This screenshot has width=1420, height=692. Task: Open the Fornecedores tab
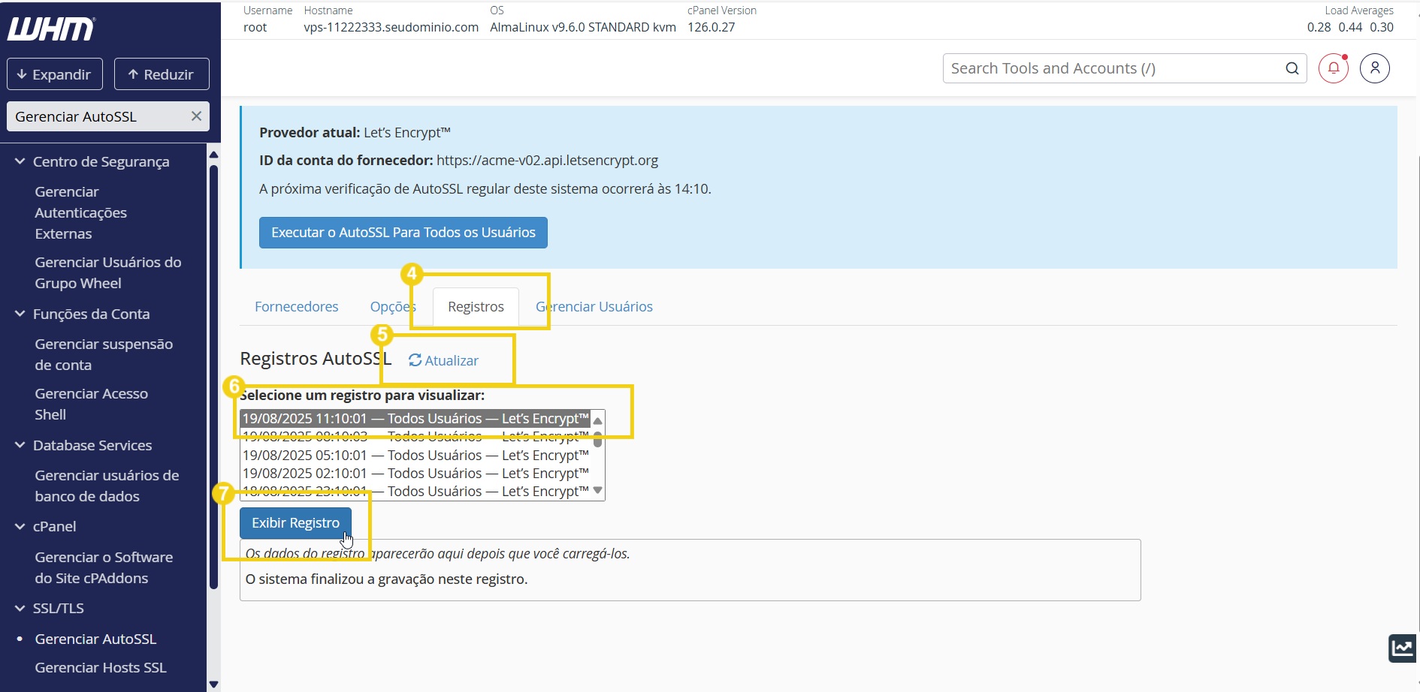(x=296, y=306)
